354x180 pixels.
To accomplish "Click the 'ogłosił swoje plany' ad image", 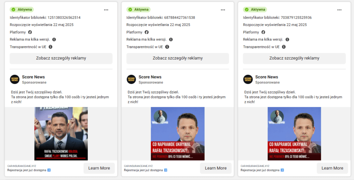I will (61, 134).
